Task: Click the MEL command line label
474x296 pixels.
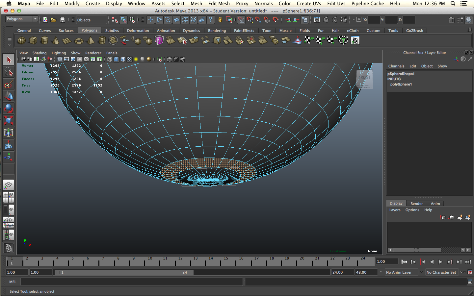Action: 13,282
